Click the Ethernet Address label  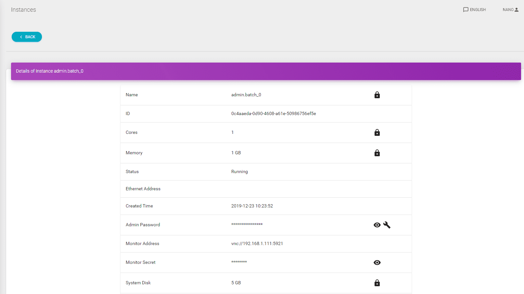pyautogui.click(x=143, y=189)
